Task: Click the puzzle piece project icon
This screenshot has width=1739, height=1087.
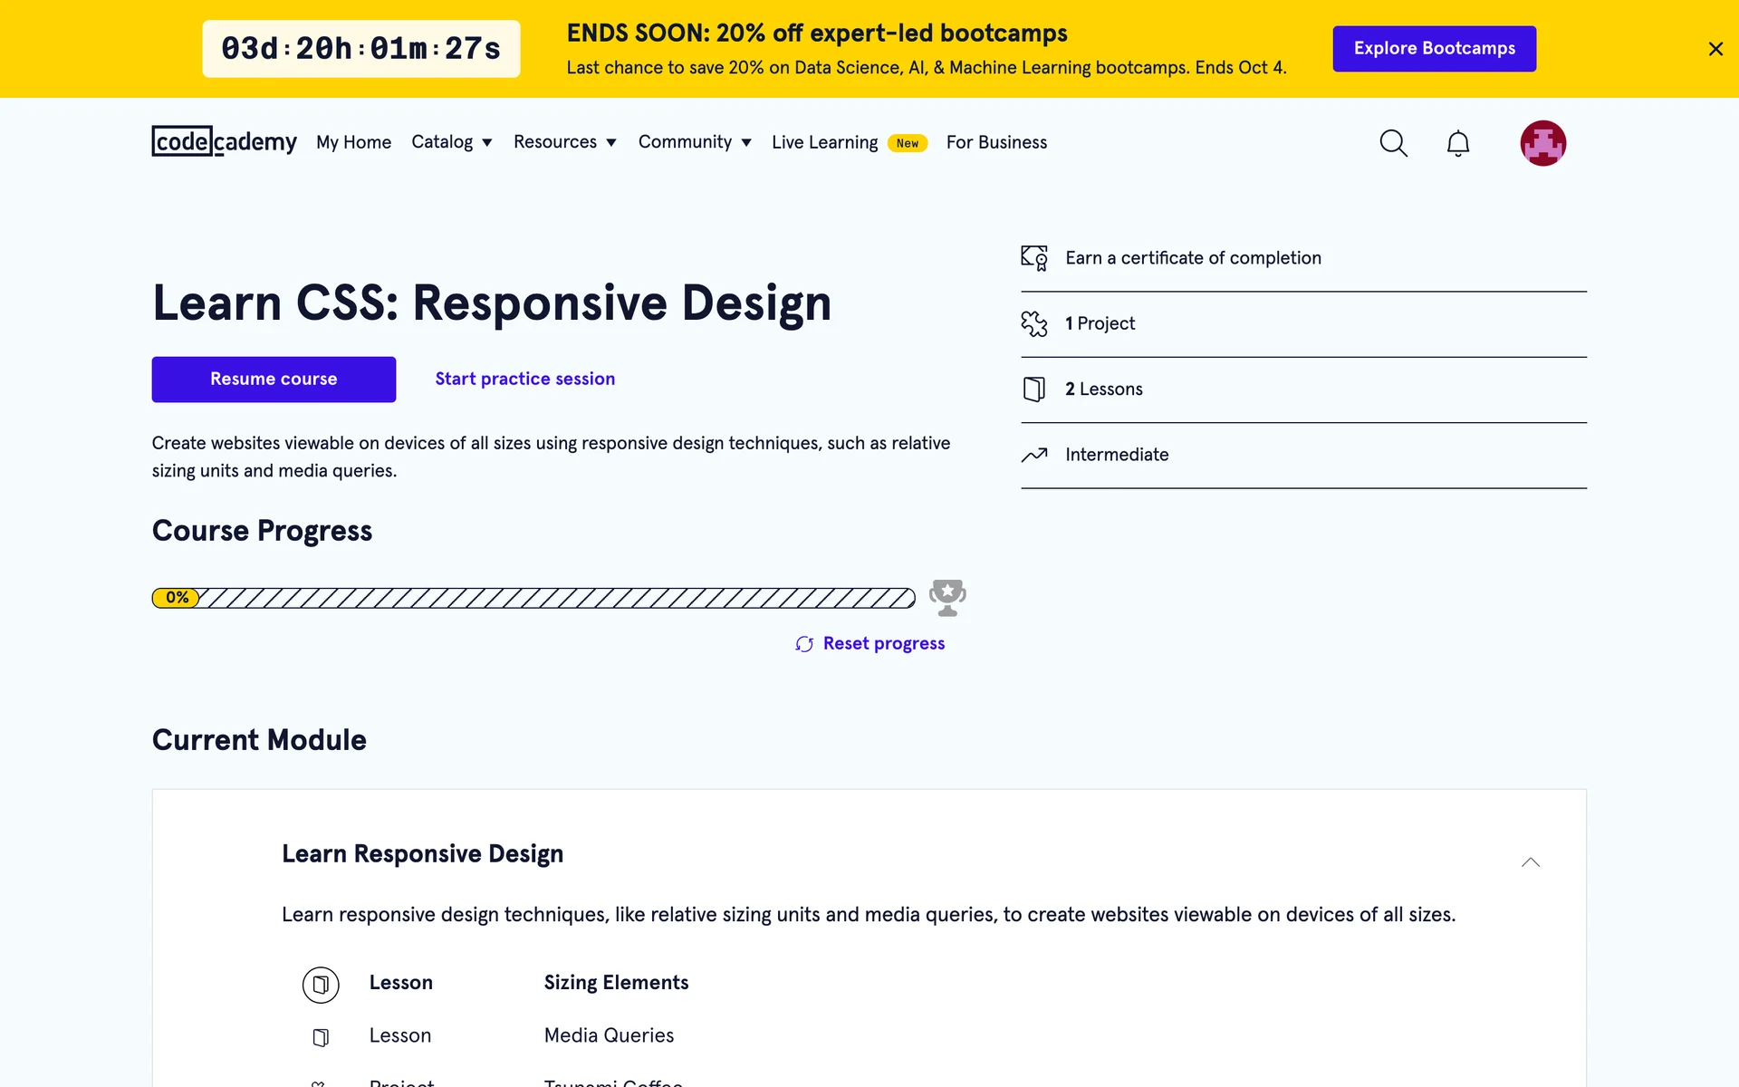Action: [x=1034, y=323]
